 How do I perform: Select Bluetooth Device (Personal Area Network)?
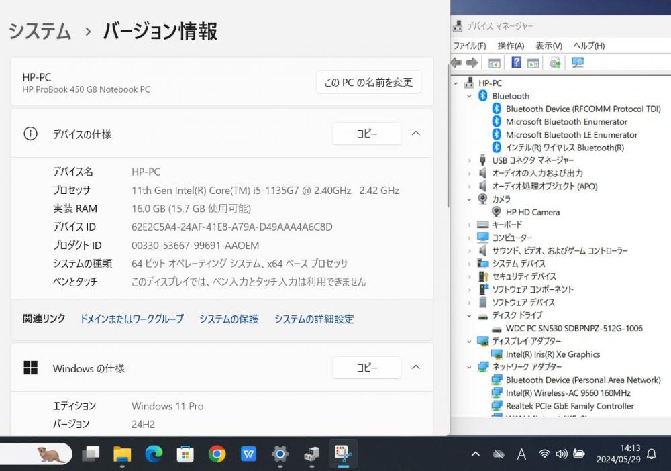point(583,380)
